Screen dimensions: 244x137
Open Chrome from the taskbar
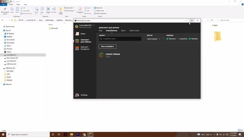click(x=84, y=134)
